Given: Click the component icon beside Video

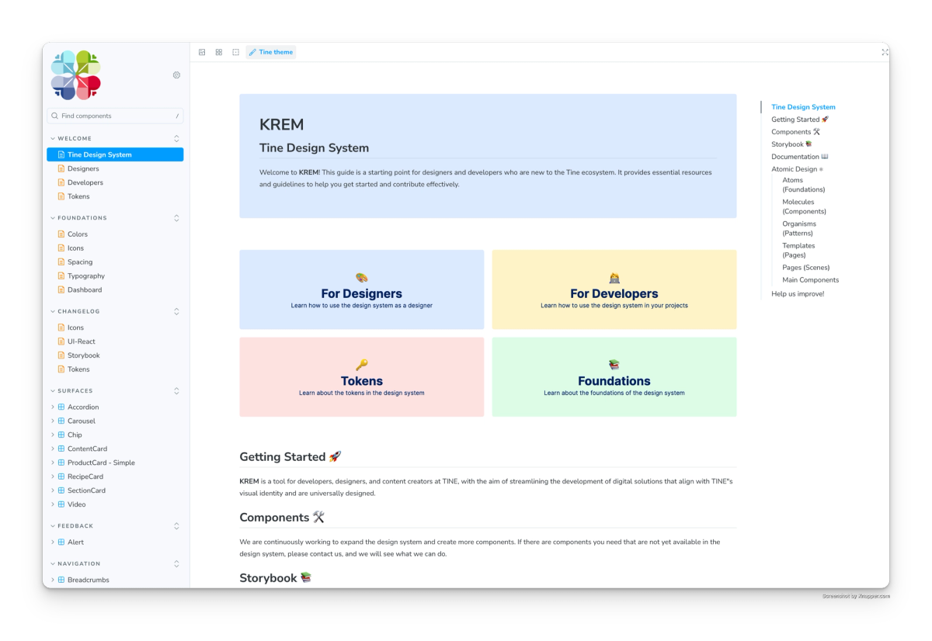Looking at the screenshot, I should 61,505.
